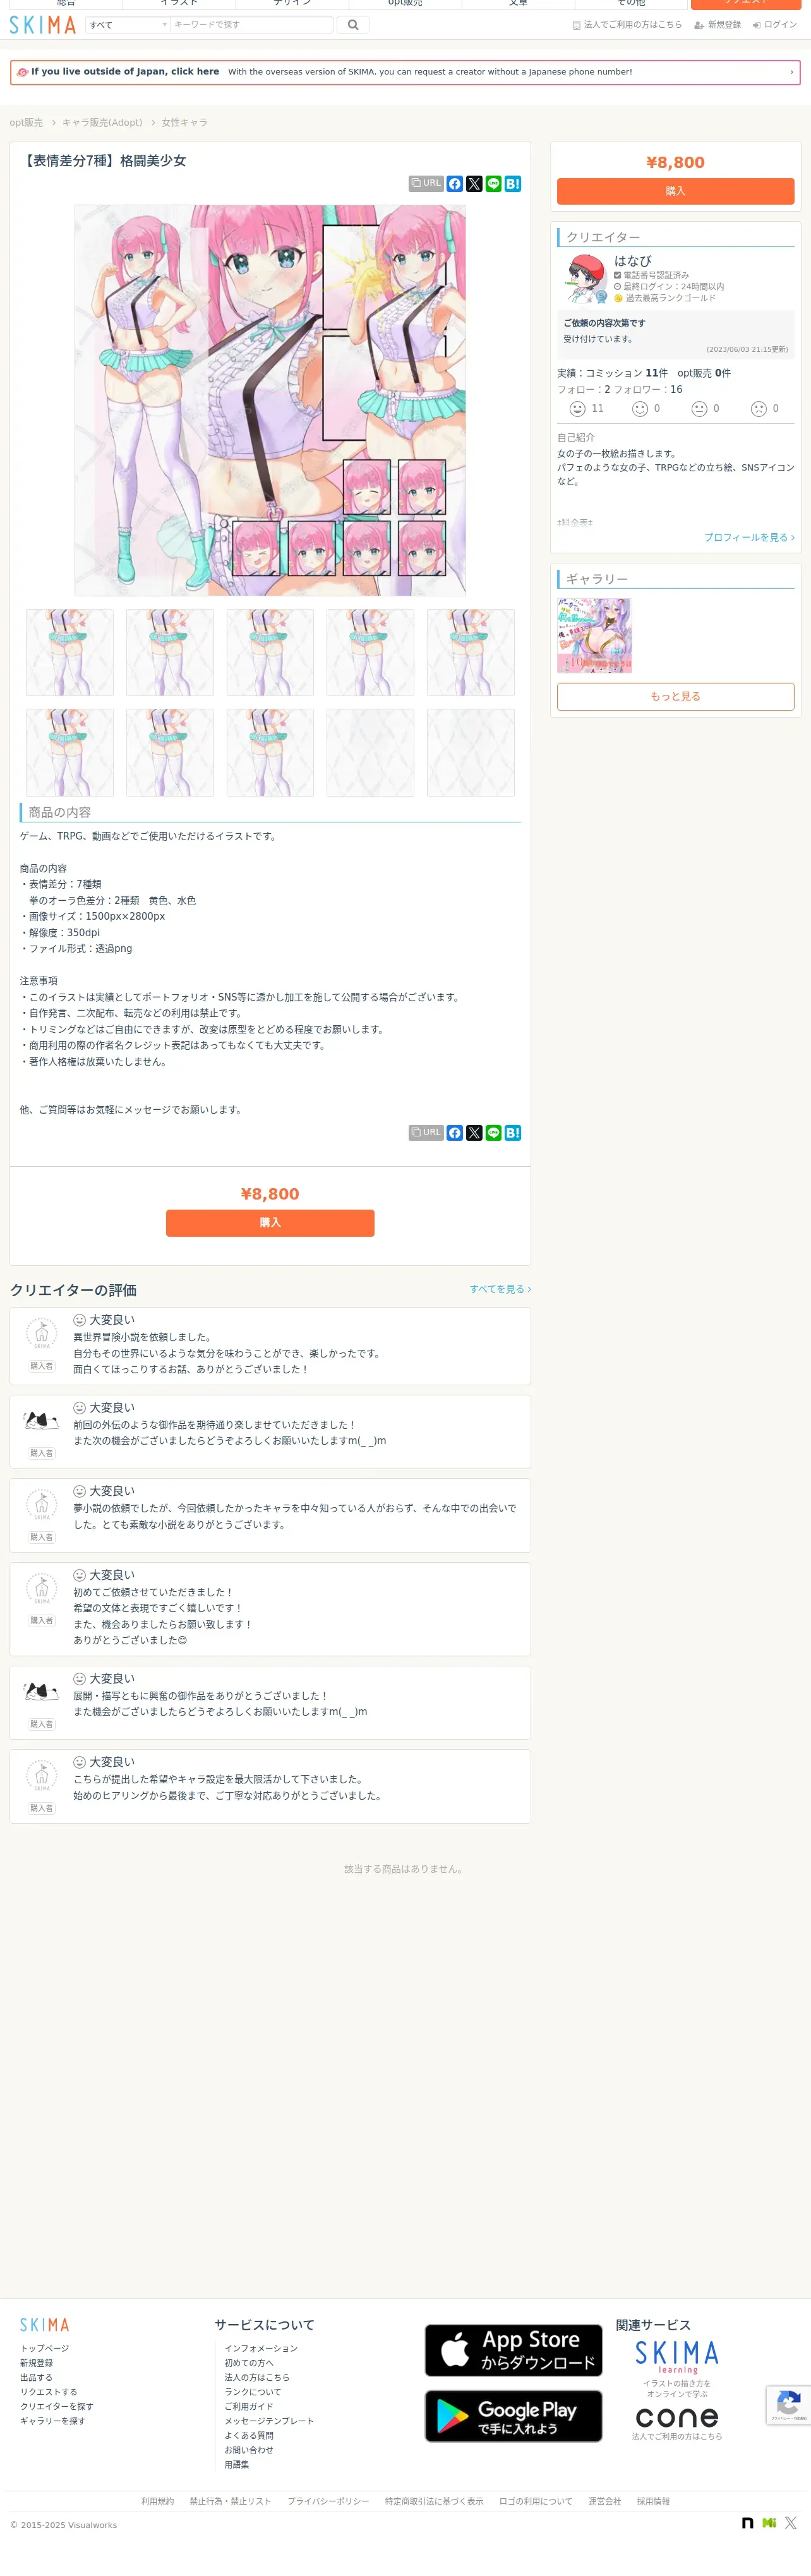Open the App Store download badge
The image size is (811, 2576).
pyautogui.click(x=514, y=2350)
